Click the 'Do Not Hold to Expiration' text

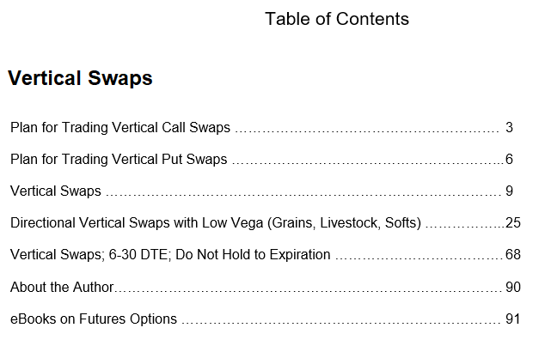(x=253, y=255)
